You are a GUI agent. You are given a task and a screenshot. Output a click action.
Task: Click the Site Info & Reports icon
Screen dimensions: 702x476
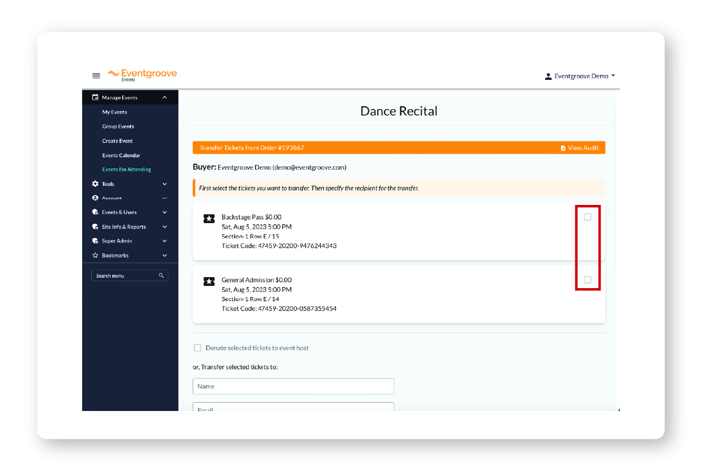pyautogui.click(x=95, y=226)
